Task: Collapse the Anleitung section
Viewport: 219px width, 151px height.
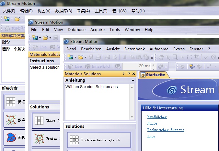Action: [133, 80]
